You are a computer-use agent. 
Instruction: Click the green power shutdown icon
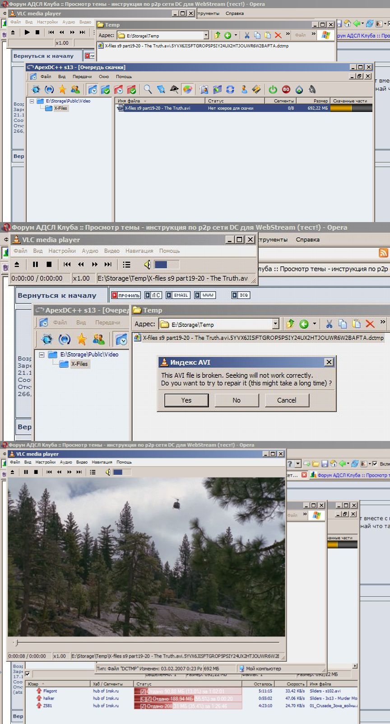pos(273,89)
